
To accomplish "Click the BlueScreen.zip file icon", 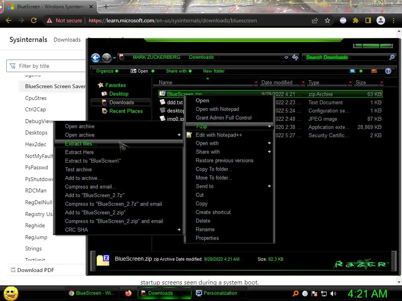I will [x=162, y=93].
